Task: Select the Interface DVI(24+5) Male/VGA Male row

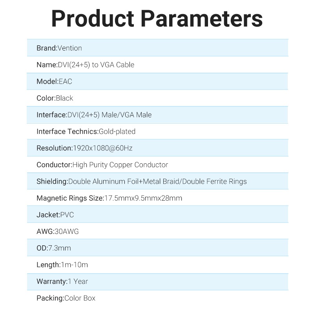Action: point(157,115)
